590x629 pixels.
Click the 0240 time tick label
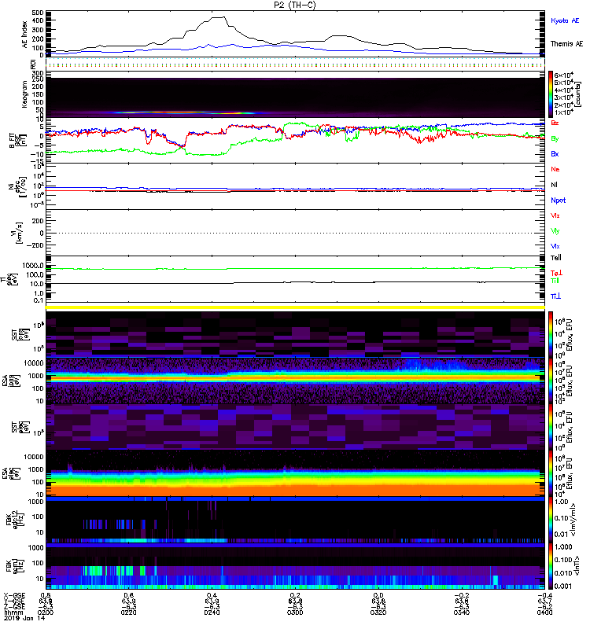[212, 612]
